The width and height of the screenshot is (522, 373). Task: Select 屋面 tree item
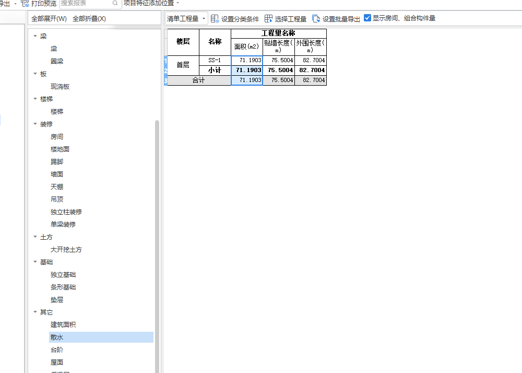coord(57,363)
